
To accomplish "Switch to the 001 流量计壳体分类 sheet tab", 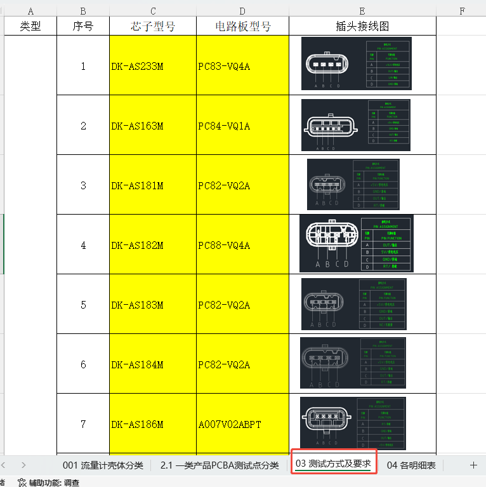I will pyautogui.click(x=103, y=465).
